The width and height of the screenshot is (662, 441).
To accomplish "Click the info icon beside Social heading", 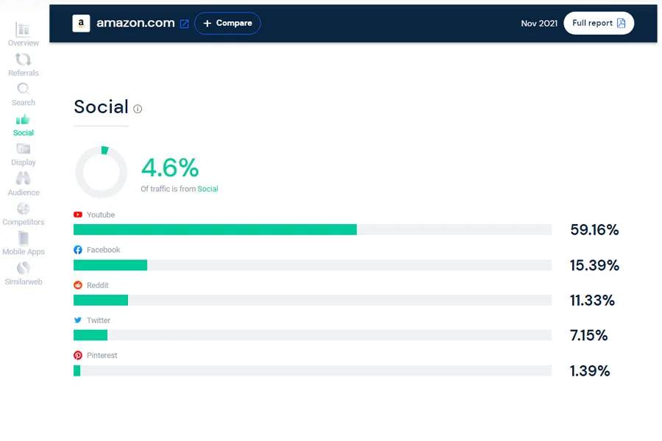I will coord(138,109).
